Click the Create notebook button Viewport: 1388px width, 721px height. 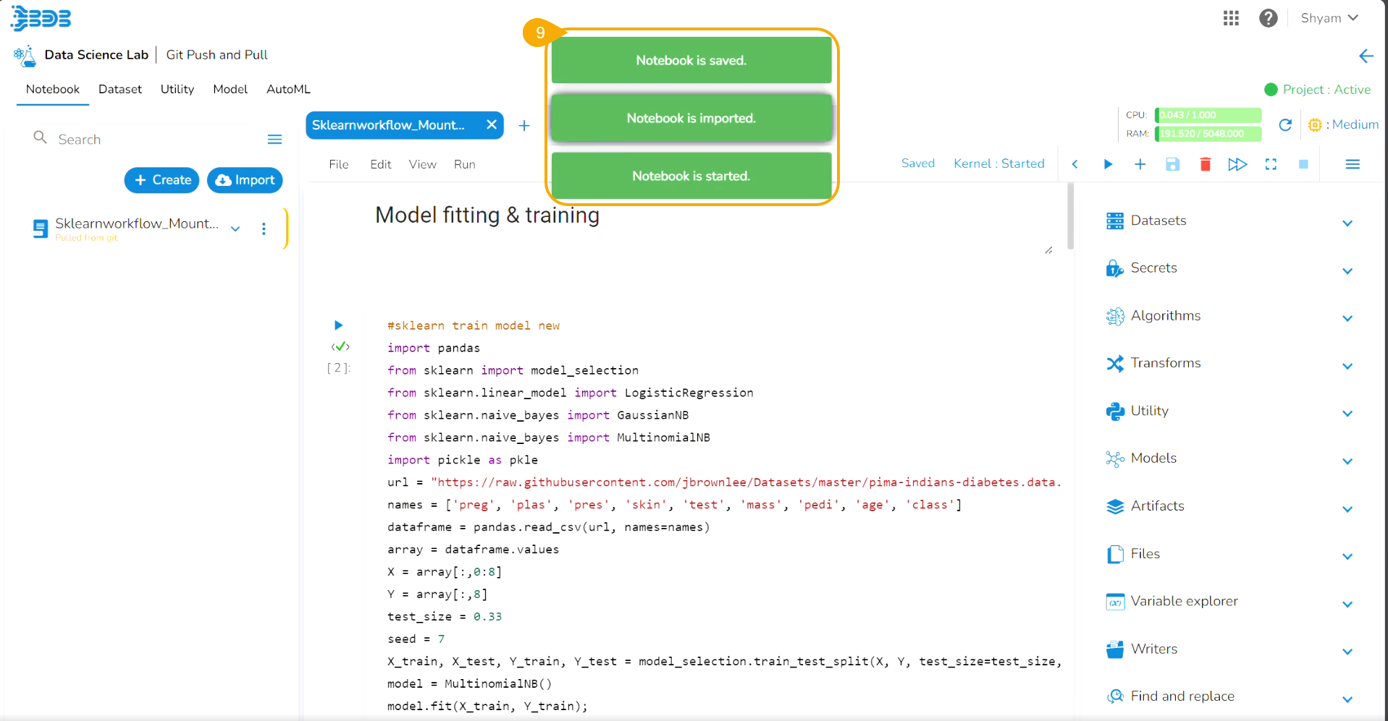coord(161,180)
